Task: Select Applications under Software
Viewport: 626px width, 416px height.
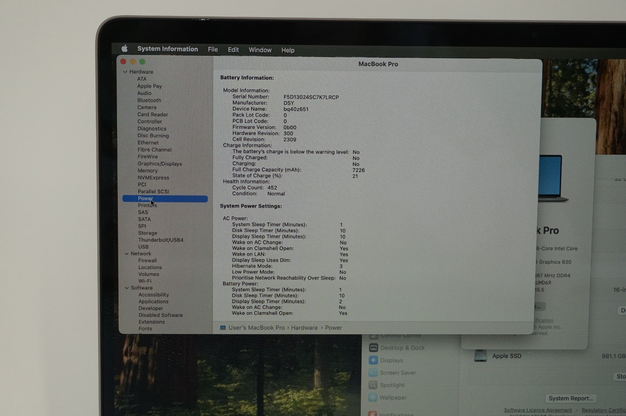Action: 153,302
